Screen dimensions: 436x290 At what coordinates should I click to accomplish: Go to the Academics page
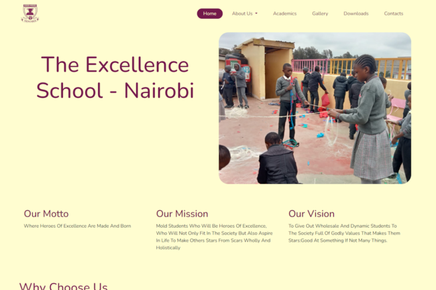284,13
